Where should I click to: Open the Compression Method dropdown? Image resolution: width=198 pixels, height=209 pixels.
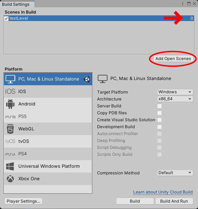coord(175,173)
